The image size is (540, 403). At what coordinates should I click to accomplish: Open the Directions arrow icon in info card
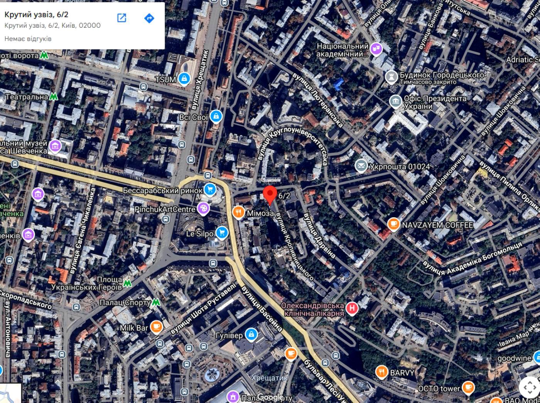(x=149, y=18)
